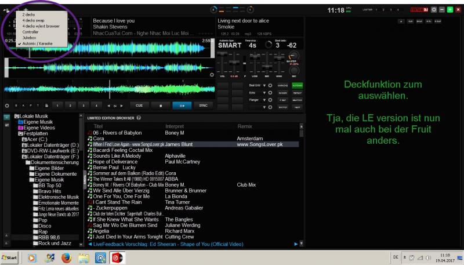Viewport: 464px width, 265px height.
Task: Toggle the upward triangle button in right panel
Action: coord(401,21)
